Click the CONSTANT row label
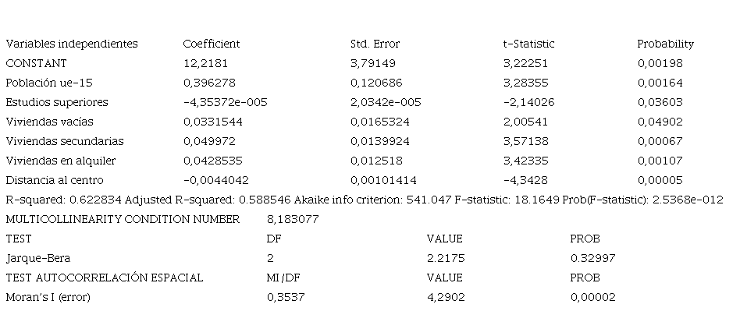 coord(37,63)
